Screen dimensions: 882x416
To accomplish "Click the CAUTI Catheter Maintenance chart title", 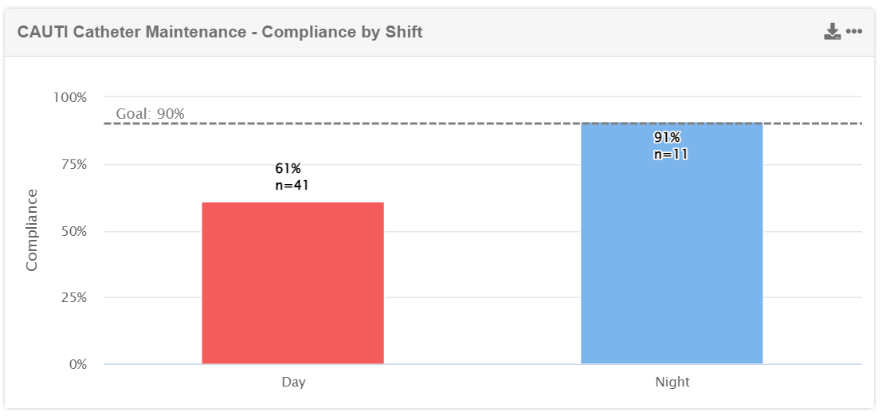I will (x=220, y=32).
